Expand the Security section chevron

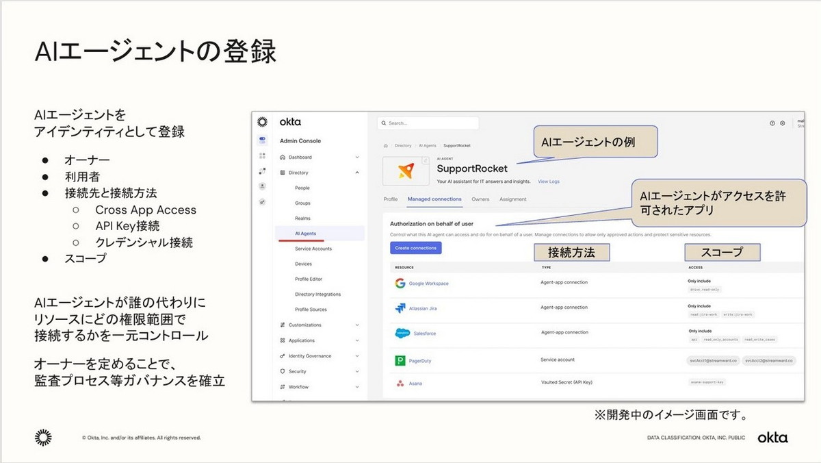(357, 371)
